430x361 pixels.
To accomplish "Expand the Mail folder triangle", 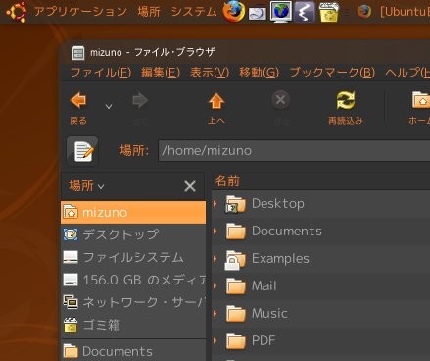I will pos(215,286).
